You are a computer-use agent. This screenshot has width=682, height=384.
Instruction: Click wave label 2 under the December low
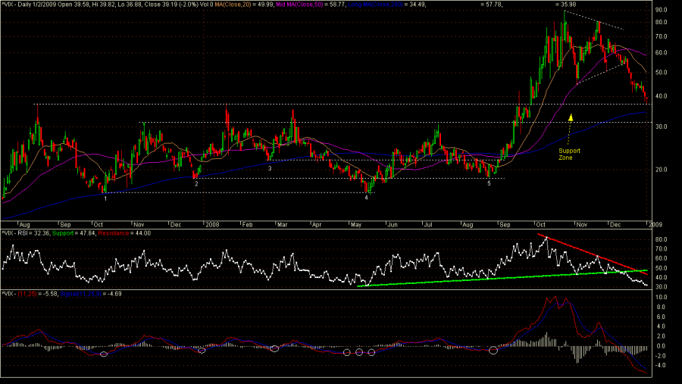click(196, 184)
